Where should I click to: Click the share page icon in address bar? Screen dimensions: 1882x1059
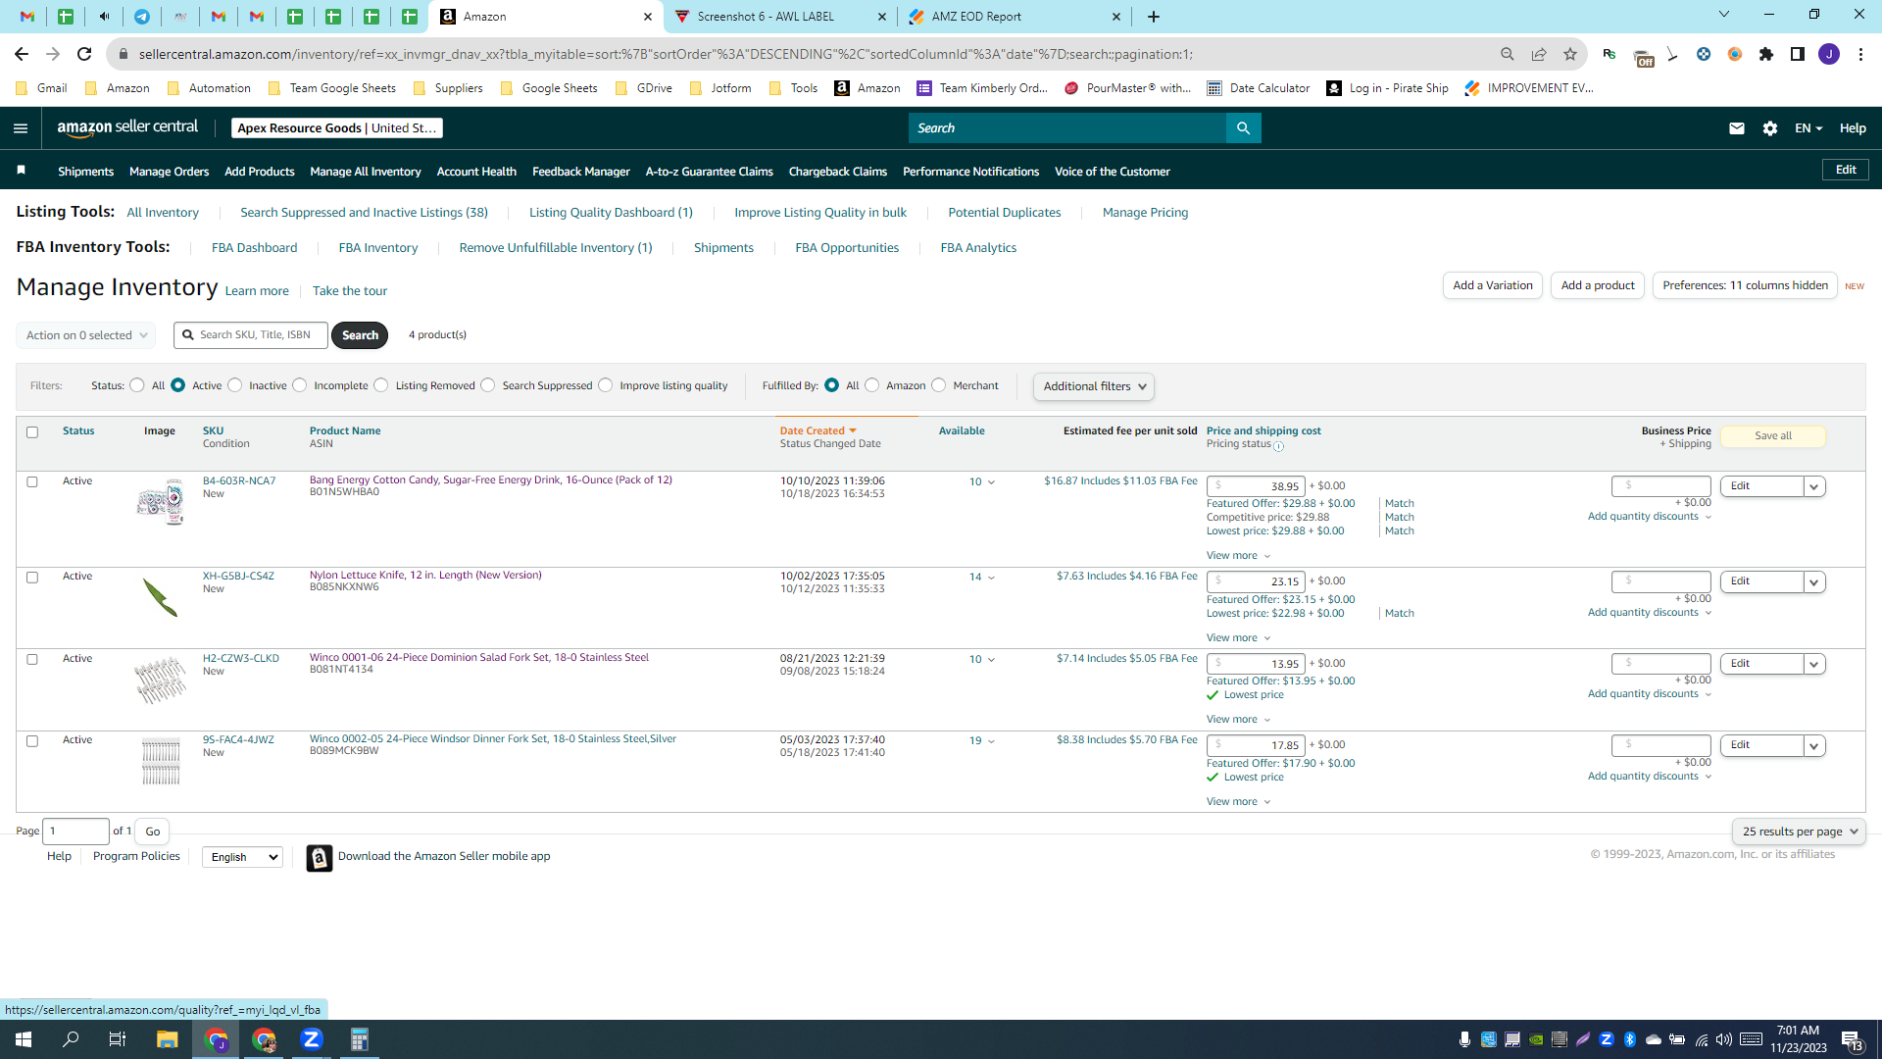click(x=1539, y=54)
